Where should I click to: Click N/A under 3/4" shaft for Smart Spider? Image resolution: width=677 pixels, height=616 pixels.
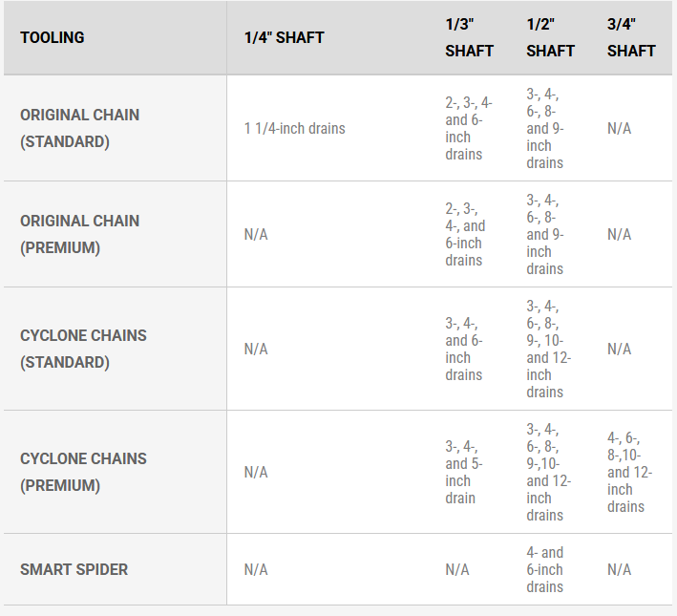pyautogui.click(x=619, y=569)
